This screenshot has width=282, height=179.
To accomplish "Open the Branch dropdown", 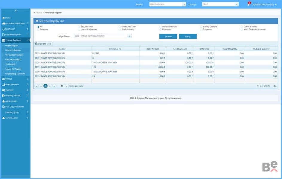I will [184, 4].
